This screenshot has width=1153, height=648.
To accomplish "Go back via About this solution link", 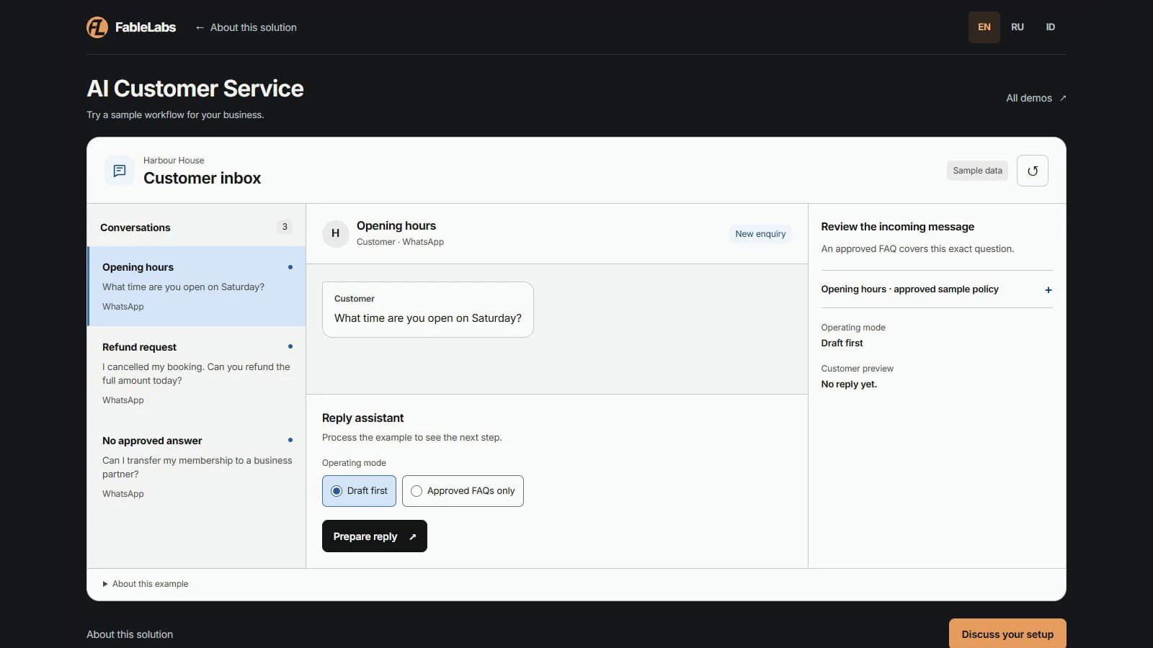I will coord(246,27).
